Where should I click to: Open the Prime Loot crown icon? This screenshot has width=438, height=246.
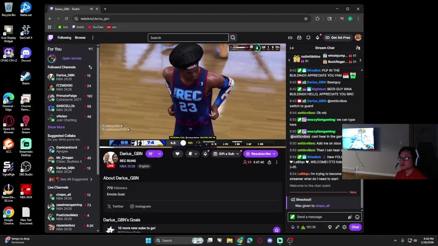(x=290, y=38)
